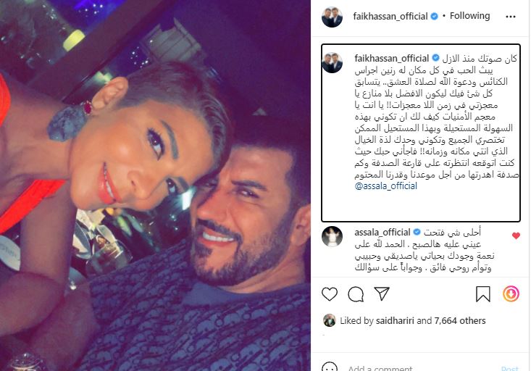Click the Add a comment field
The height and width of the screenshot is (371, 531).
(420, 367)
